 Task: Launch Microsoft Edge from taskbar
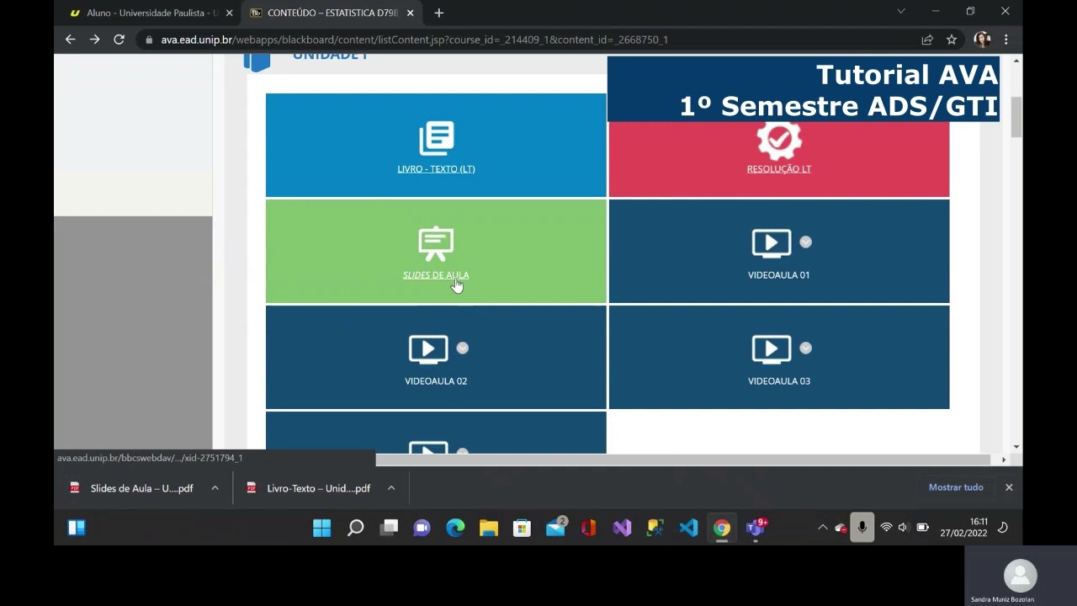(455, 528)
